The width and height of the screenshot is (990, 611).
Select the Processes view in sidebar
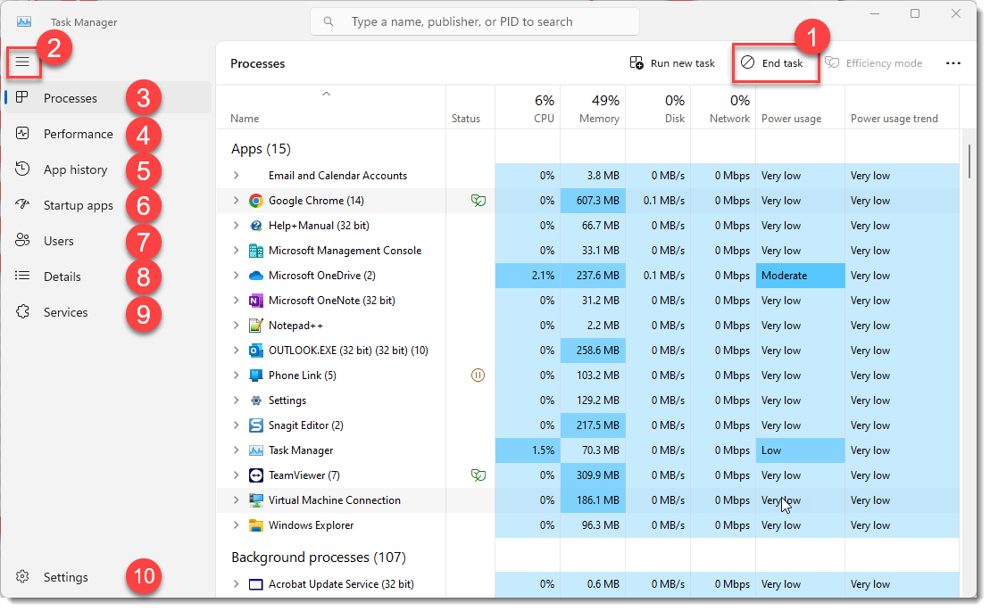click(x=21, y=98)
